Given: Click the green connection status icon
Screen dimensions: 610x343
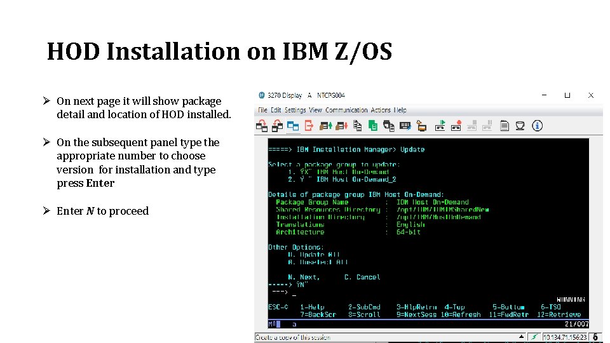Looking at the screenshot, I should tap(534, 337).
